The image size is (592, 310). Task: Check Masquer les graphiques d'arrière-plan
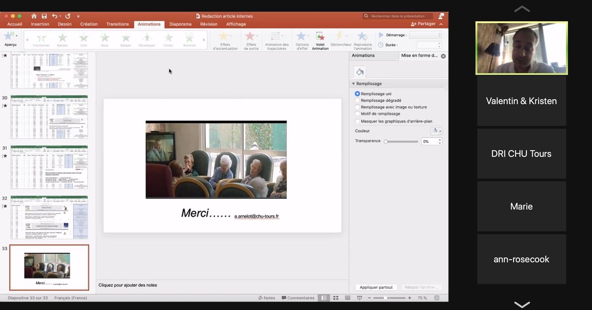tap(358, 121)
